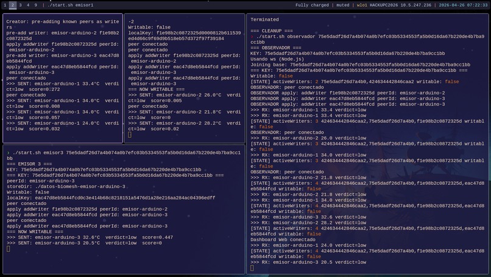This screenshot has height=277, width=491.
Task: Click 'RX: emisor-arduino-3 32.6 verdict=low' line
Action: click(308, 217)
